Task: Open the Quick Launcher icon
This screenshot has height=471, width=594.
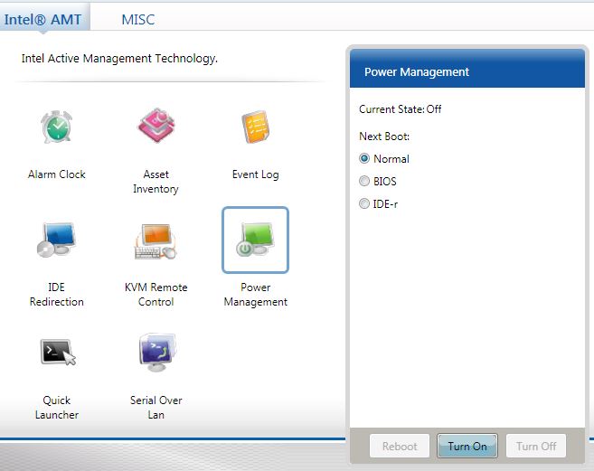Action: coord(57,352)
